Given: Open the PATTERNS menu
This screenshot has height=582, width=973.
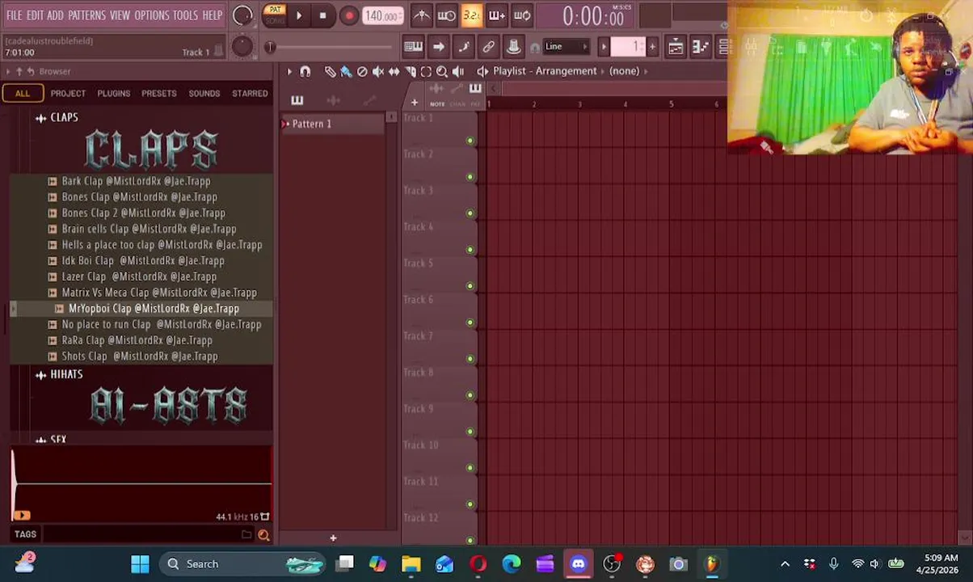Looking at the screenshot, I should coord(86,15).
